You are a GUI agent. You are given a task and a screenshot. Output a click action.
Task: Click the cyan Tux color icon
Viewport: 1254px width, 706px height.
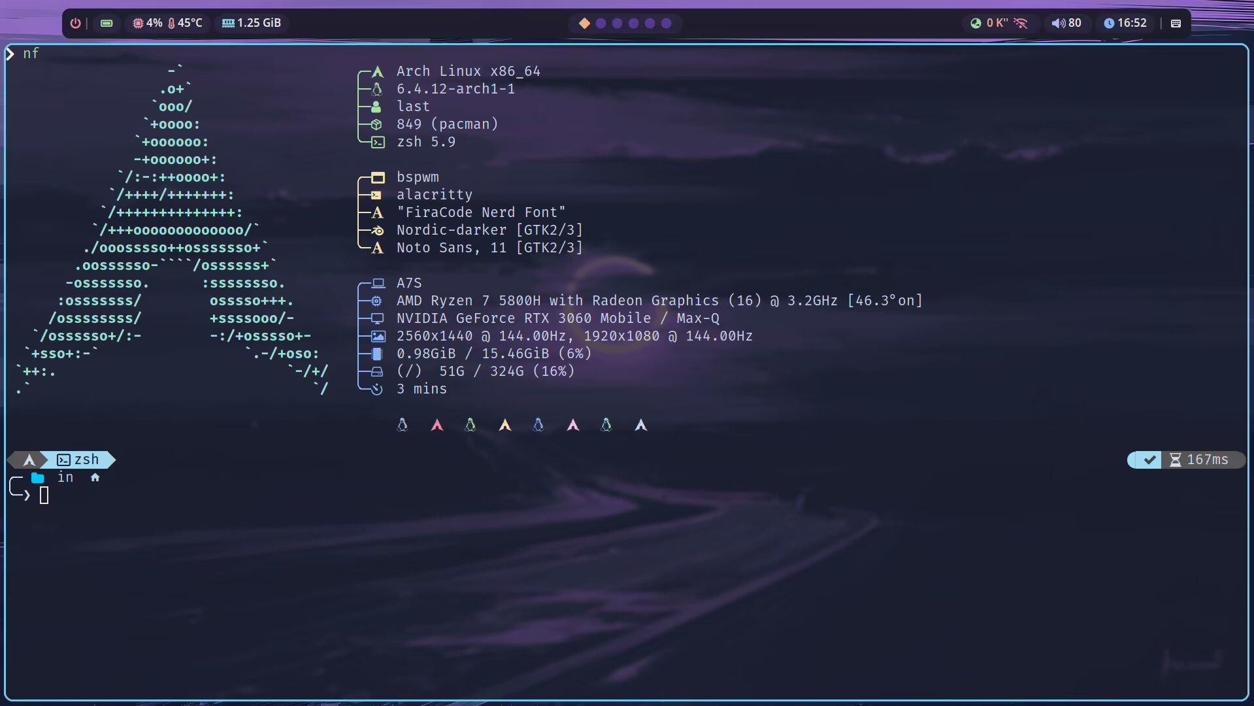click(x=606, y=425)
